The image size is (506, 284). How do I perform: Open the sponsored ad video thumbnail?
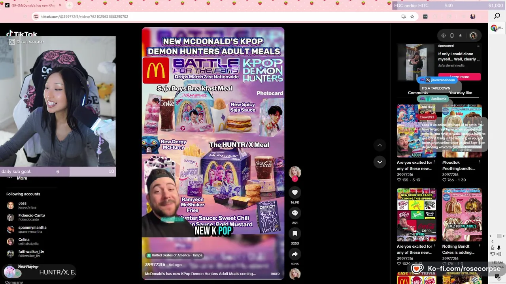pyautogui.click(x=416, y=63)
